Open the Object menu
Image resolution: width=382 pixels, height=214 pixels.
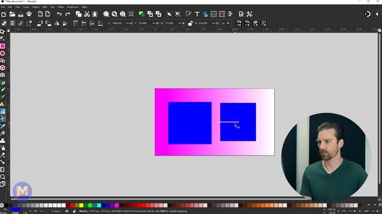[x=36, y=7]
